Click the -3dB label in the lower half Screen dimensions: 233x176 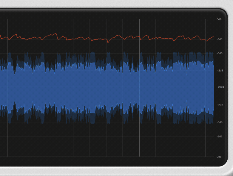(x=220, y=136)
